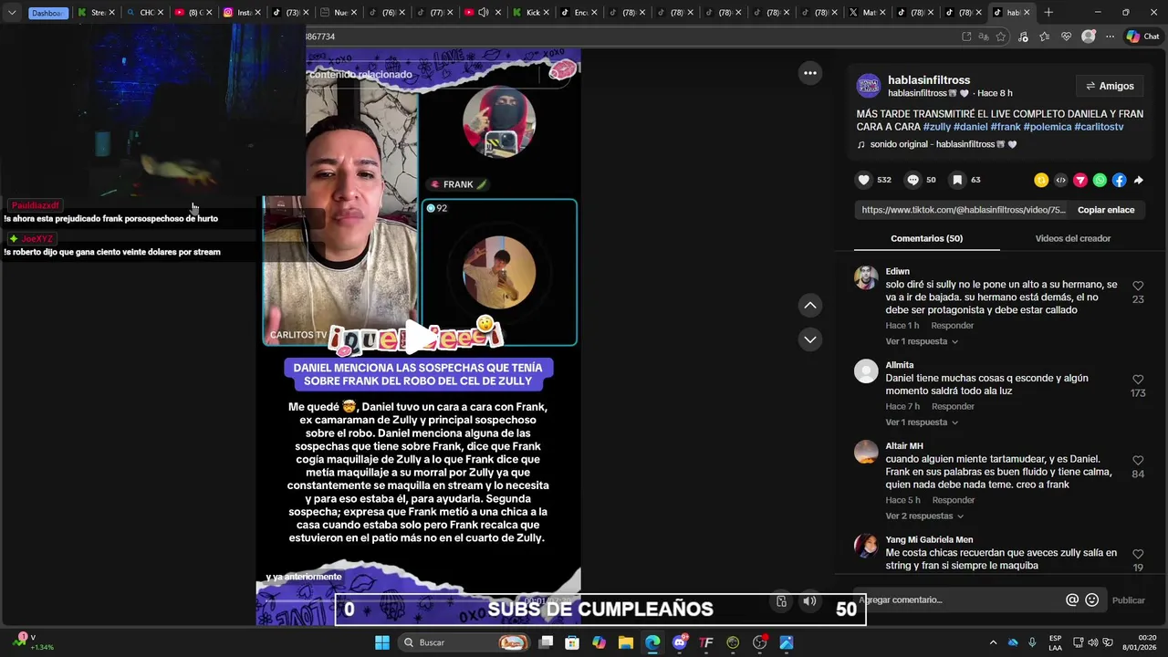Go to the next video with down arrow
Viewport: 1168px width, 657px height.
tap(809, 339)
